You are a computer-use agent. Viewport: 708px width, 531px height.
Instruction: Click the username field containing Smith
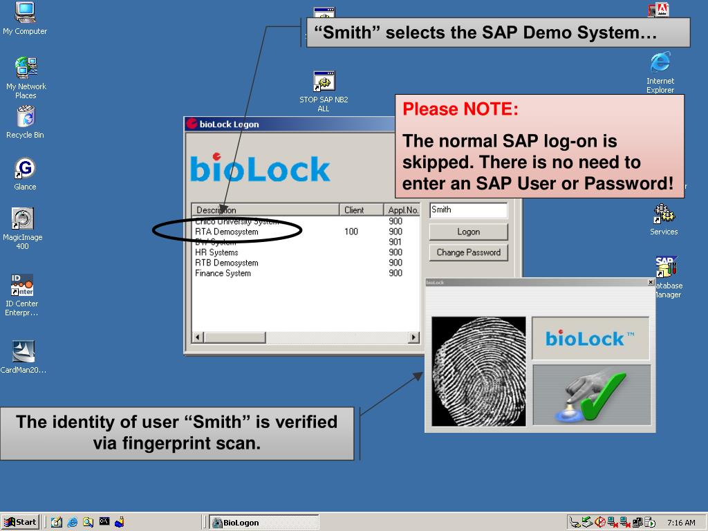tap(468, 210)
